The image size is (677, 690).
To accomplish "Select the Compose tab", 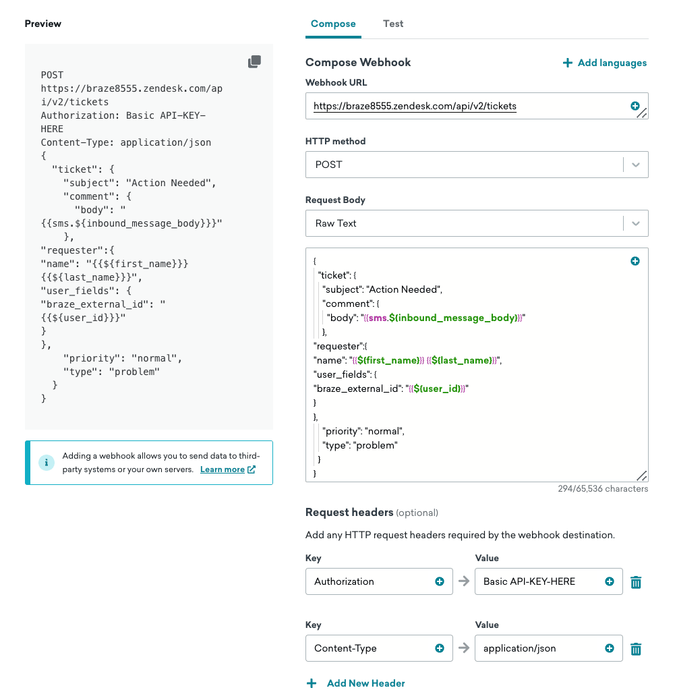I will pyautogui.click(x=333, y=24).
